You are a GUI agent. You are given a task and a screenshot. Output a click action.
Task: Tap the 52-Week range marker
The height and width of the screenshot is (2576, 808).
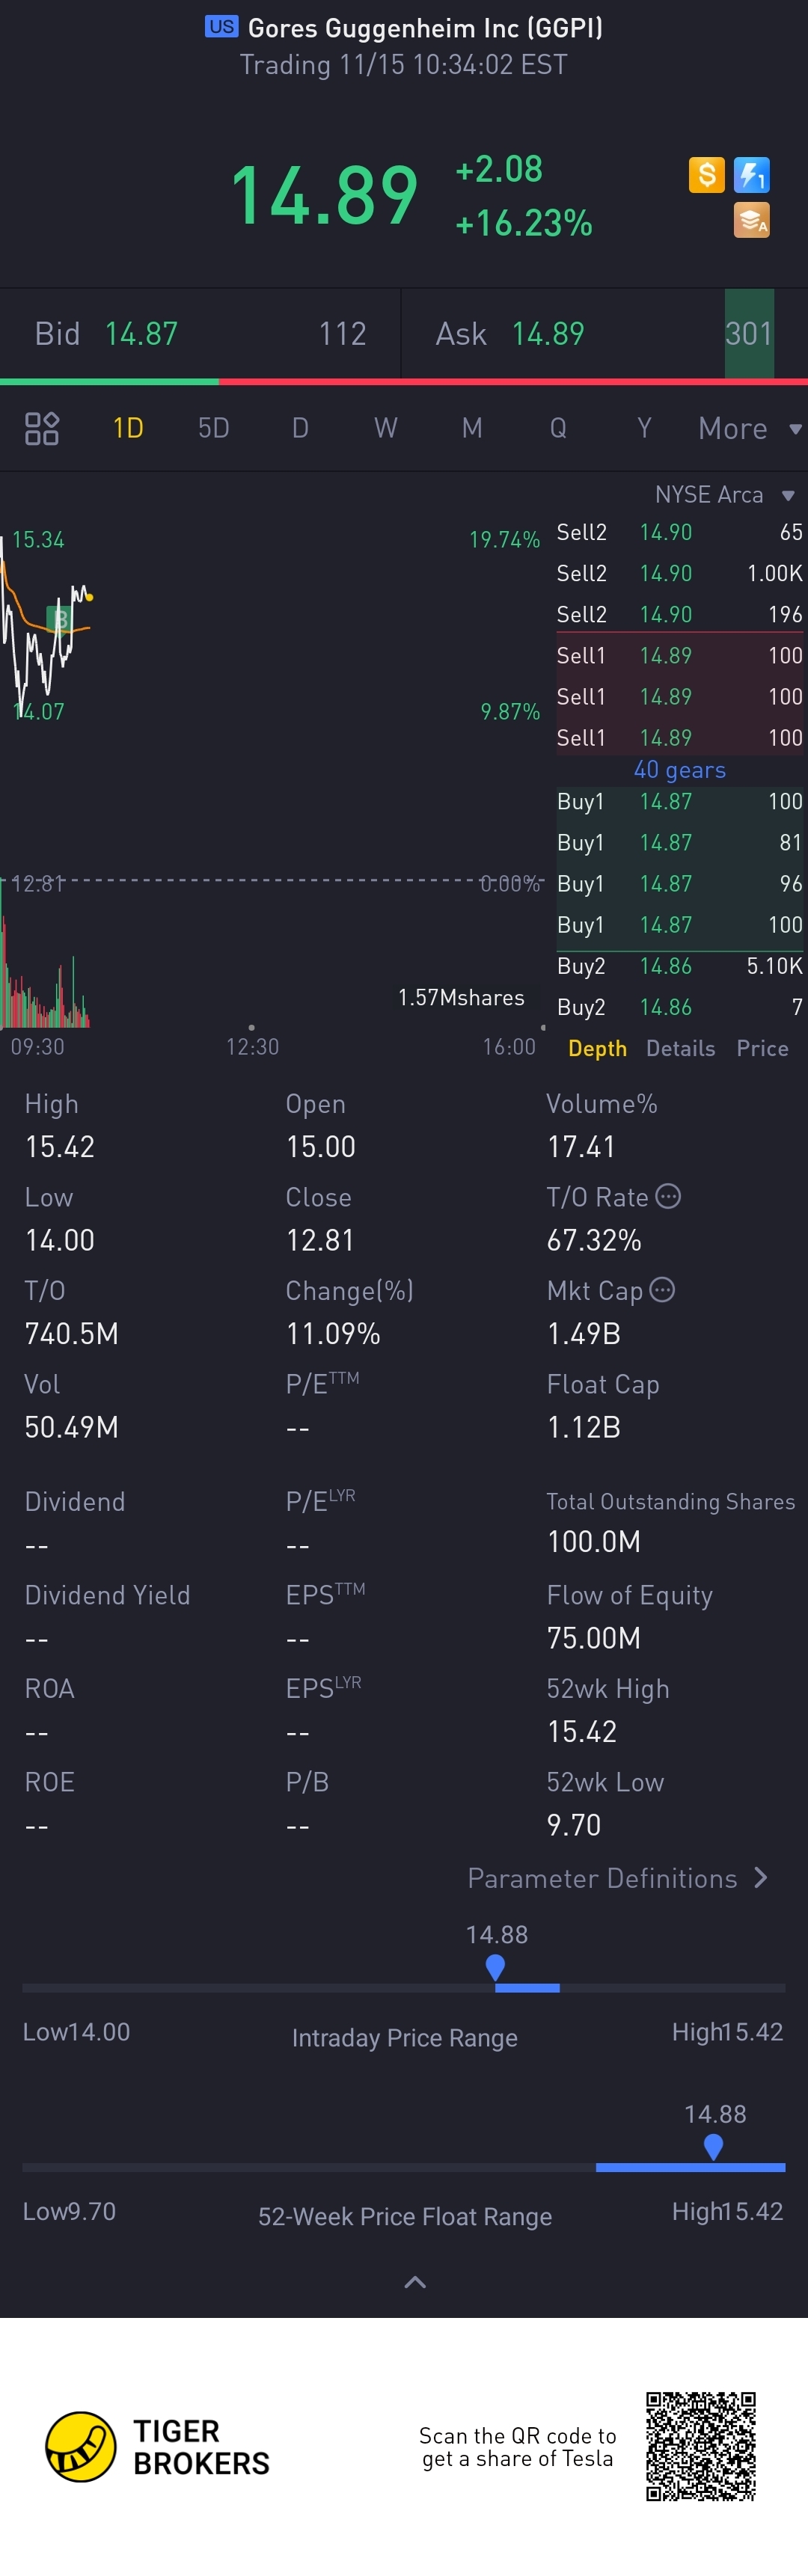(713, 2147)
